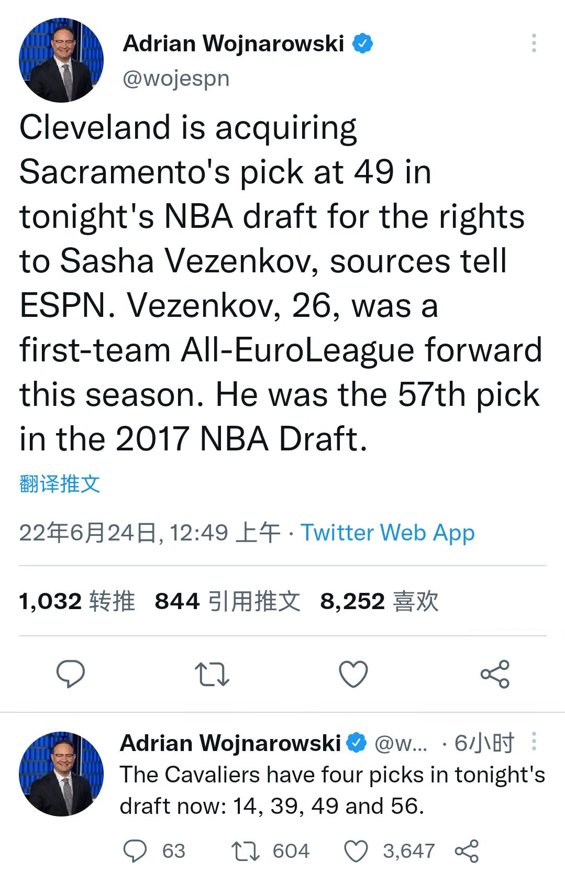The width and height of the screenshot is (565, 883).
Task: Retweet the main Cleveland trade tweet
Action: [212, 674]
